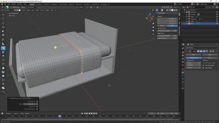
Task: Select the Spin tool
Action: click(3, 72)
